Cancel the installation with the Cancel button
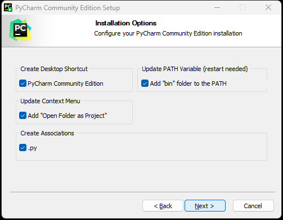Screen dimensions: 283x220 [x=253, y=206]
